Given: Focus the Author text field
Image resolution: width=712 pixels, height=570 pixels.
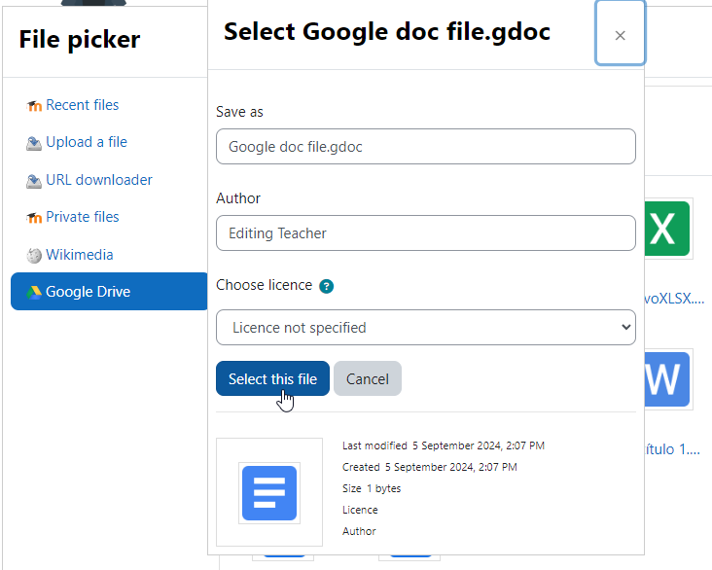Looking at the screenshot, I should (425, 233).
